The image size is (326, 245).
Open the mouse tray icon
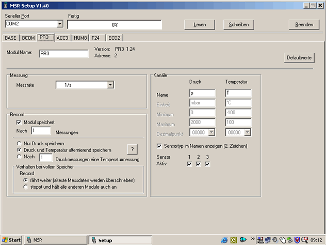pos(283,240)
